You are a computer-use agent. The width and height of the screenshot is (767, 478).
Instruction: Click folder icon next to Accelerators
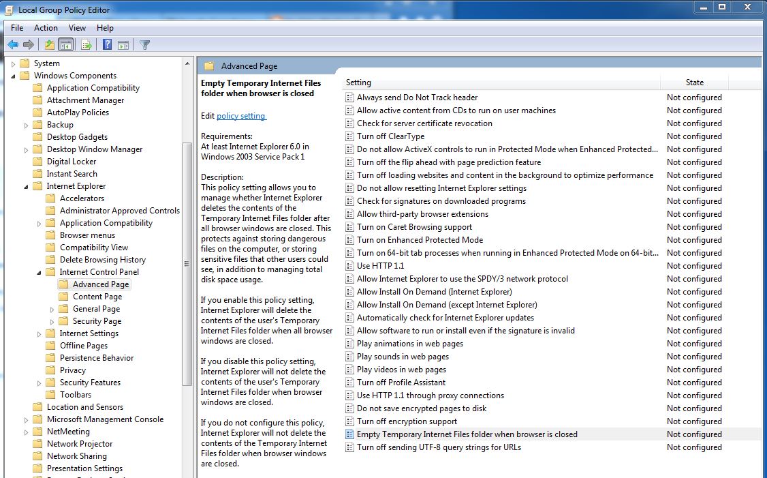point(50,198)
